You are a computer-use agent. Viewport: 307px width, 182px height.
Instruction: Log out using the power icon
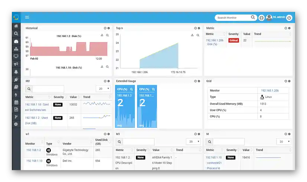289,18
